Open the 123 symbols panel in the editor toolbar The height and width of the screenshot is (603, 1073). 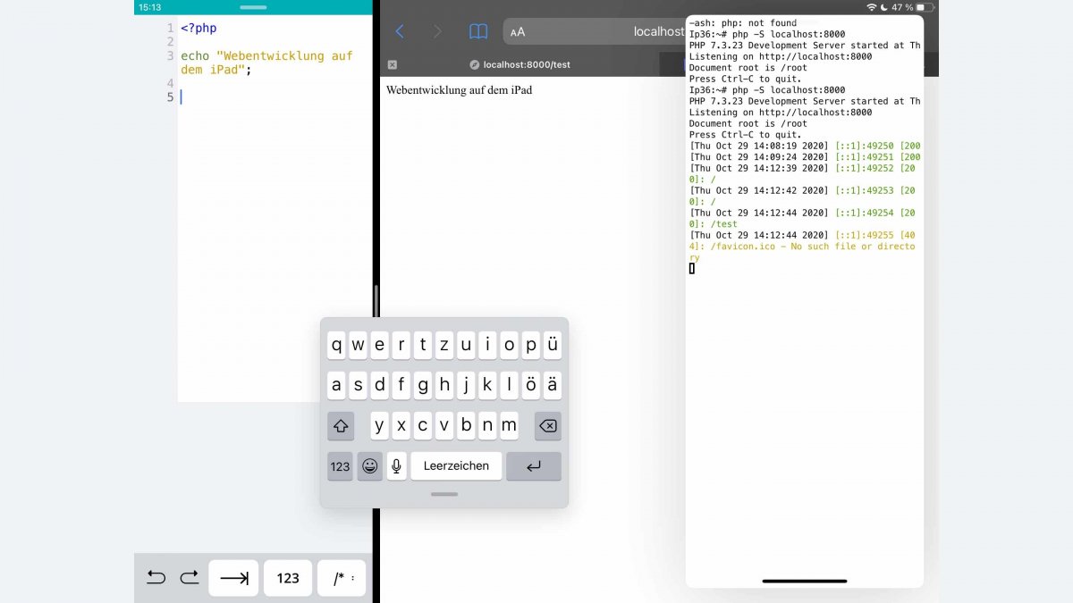[287, 577]
